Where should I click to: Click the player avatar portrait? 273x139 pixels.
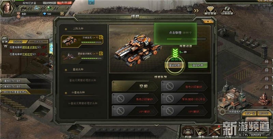coord(7,7)
